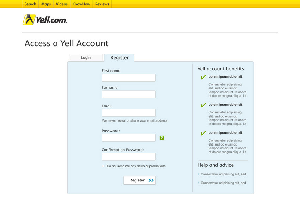This screenshot has width=300, height=204.
Task: Go to Videos in the top bar
Action: click(62, 4)
